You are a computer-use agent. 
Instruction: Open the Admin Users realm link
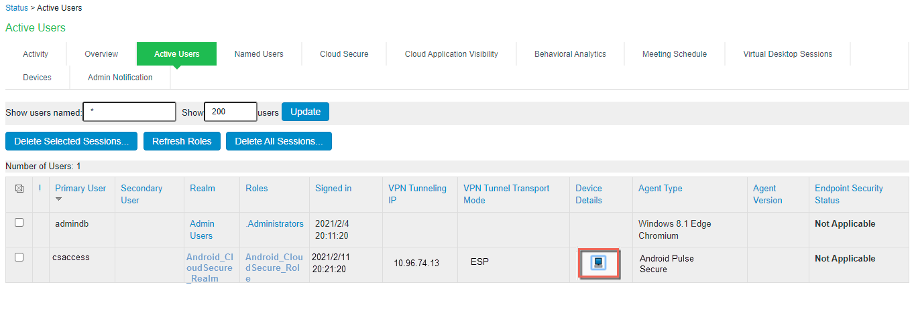(202, 229)
